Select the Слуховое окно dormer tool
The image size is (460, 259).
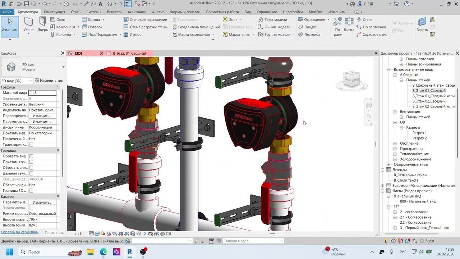(372, 35)
